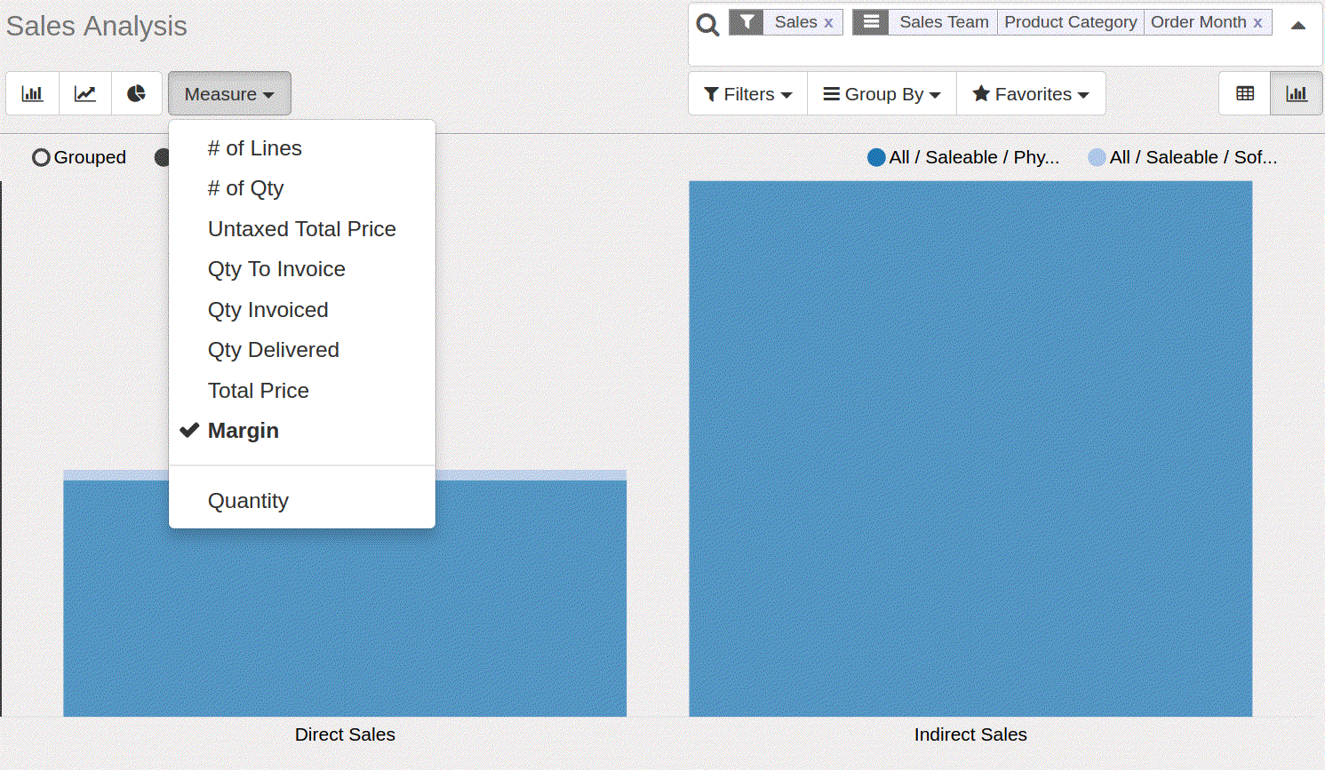Click the Indirect Sales axis label
The width and height of the screenshot is (1325, 770).
point(970,734)
